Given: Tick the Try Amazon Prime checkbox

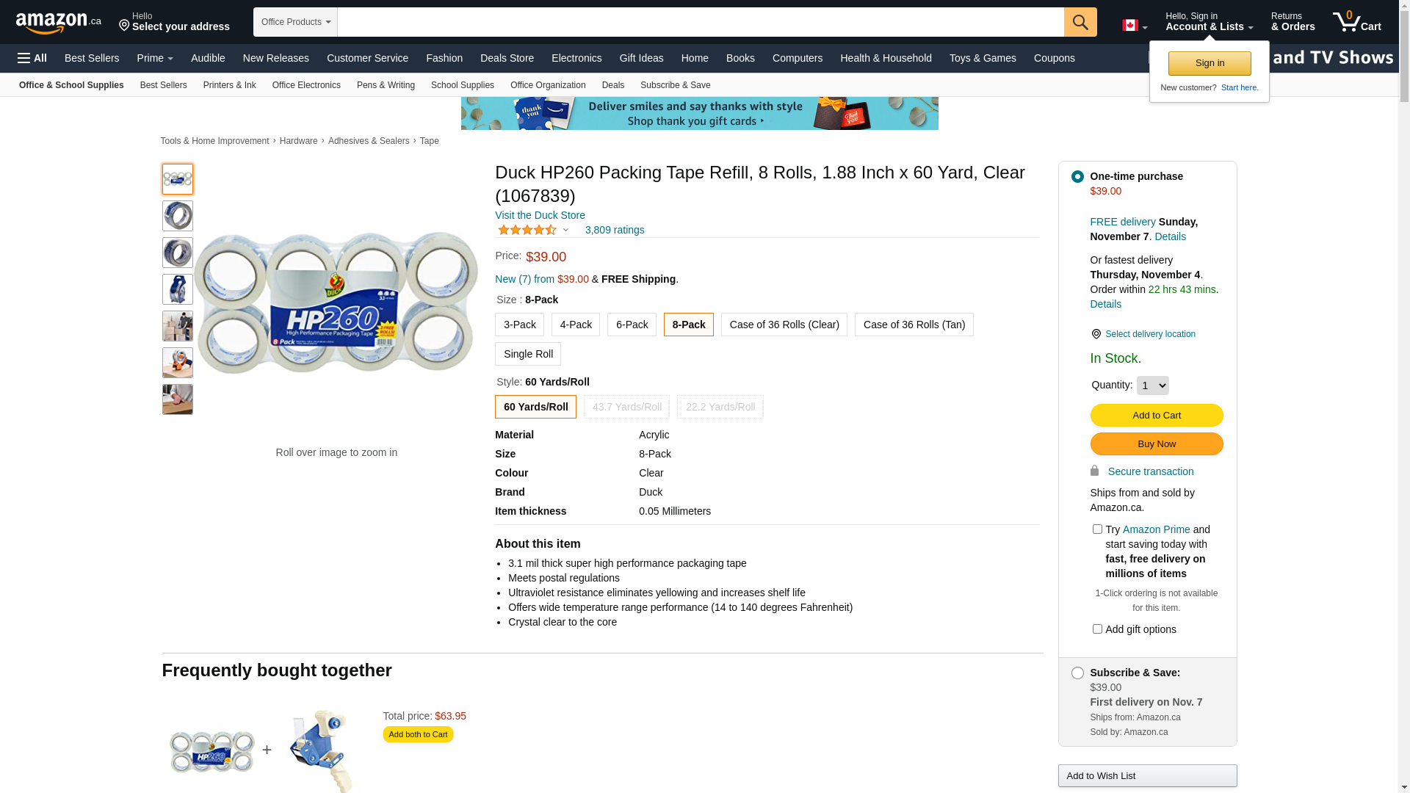Looking at the screenshot, I should pos(1097,529).
